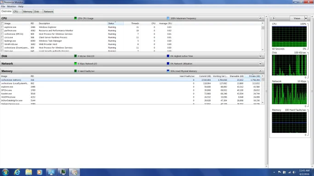Open the Monitor menu

(11, 6)
